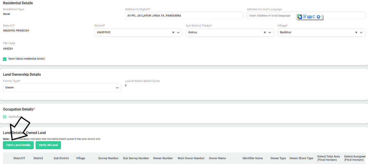Collapse the input tools toolbar arrow
Screen dimensions: 368x167
[x=322, y=17]
